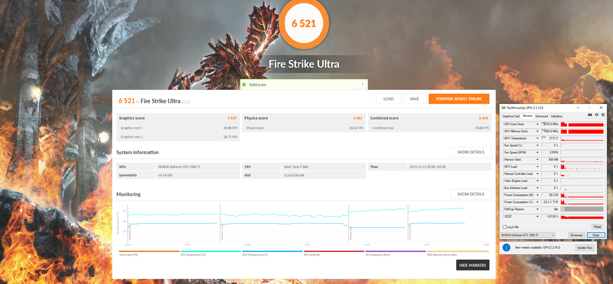
Task: Open the GPU Core Clock sensor dropdown
Action: coord(537,124)
